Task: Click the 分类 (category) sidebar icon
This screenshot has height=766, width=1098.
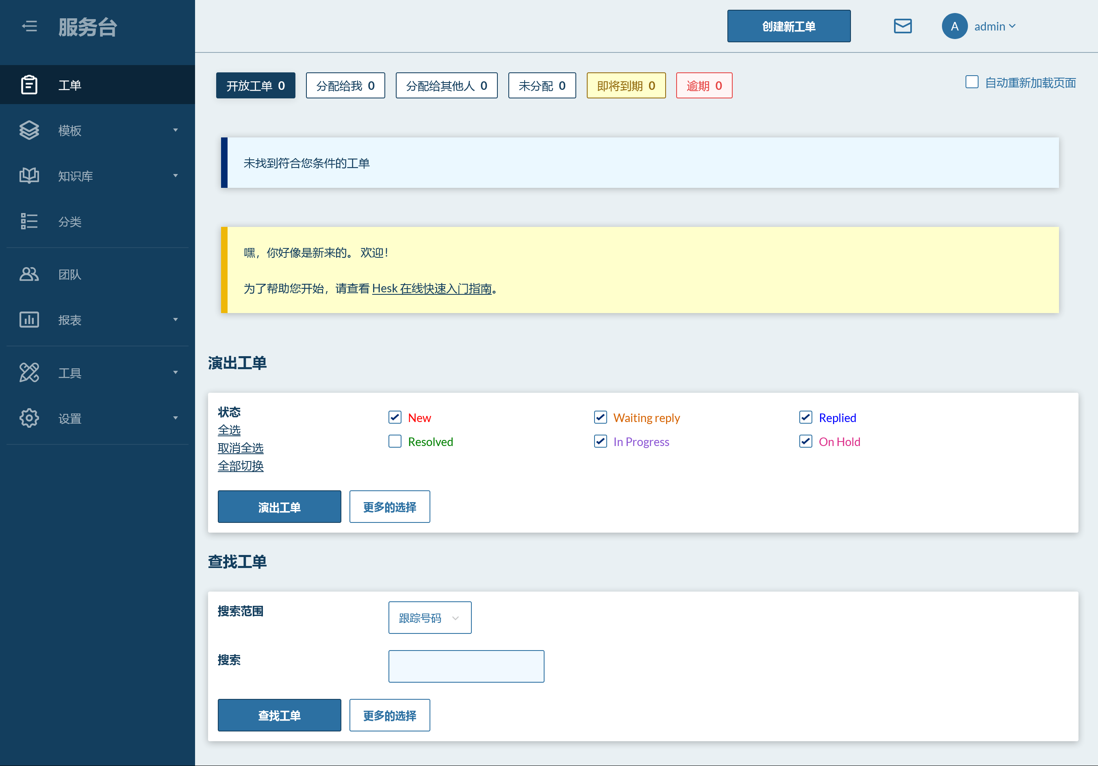Action: [29, 221]
